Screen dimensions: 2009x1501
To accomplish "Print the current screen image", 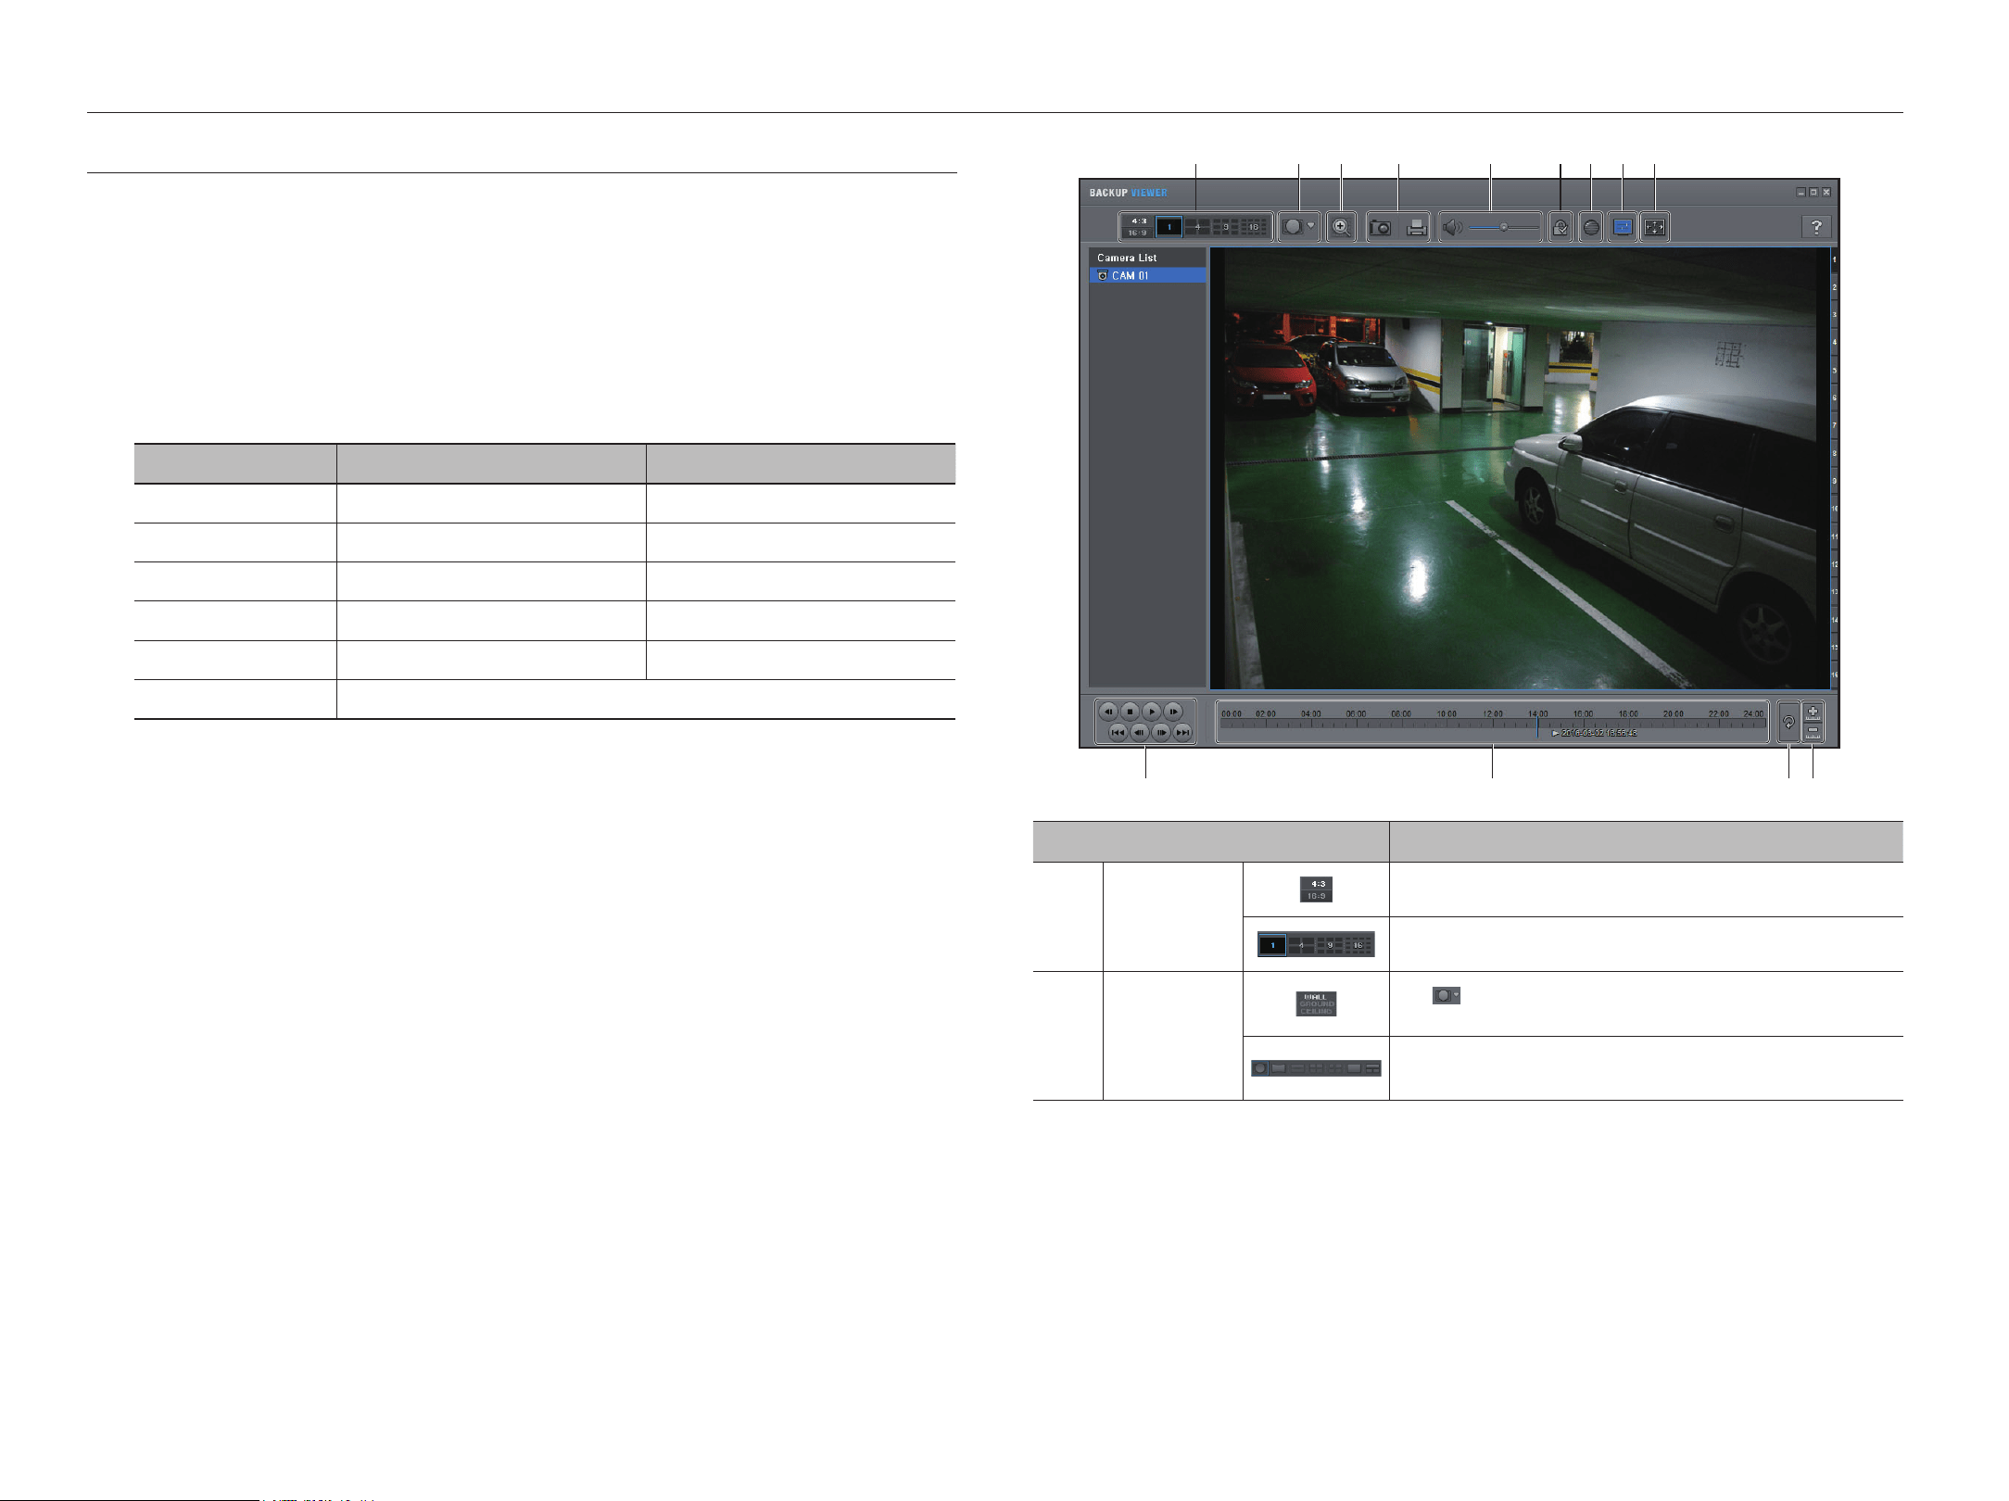I will pos(1417,227).
